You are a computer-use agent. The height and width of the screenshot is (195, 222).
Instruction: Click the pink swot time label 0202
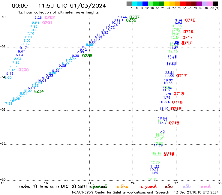click(x=50, y=18)
